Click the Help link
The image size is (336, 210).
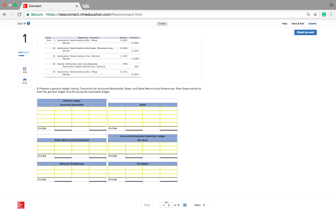point(285,24)
